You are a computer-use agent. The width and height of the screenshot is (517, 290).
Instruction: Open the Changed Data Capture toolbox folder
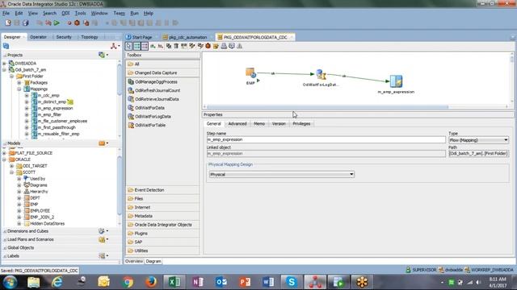(163, 72)
